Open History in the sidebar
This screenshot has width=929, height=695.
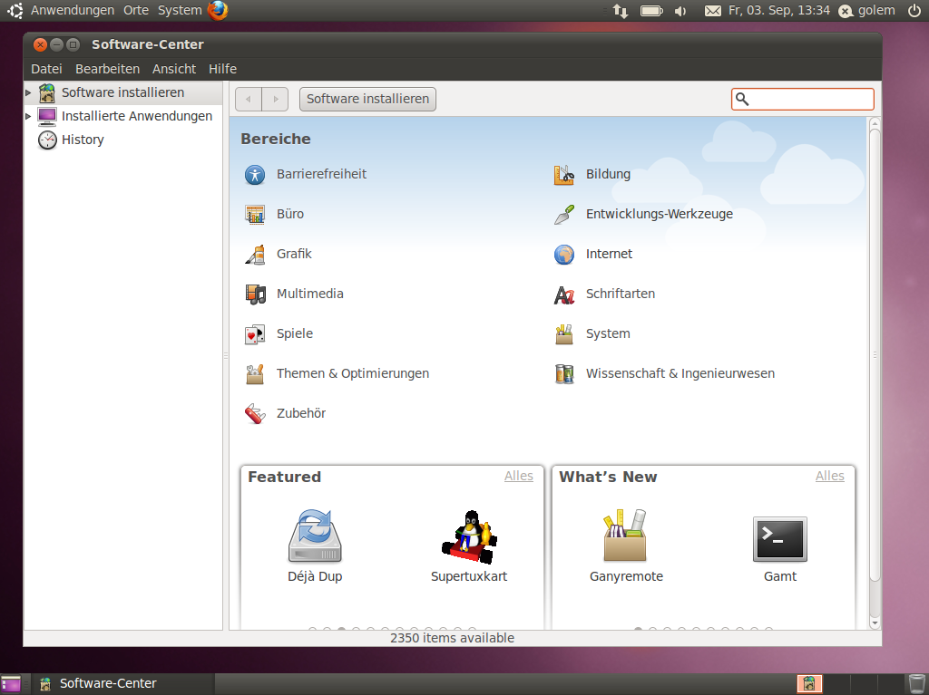pyautogui.click(x=81, y=140)
